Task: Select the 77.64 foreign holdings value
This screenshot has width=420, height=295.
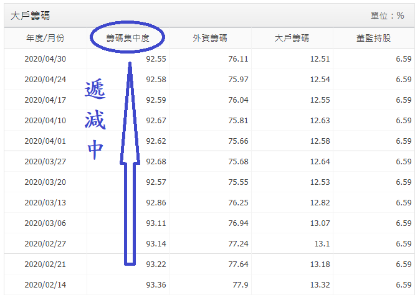Action: click(238, 264)
